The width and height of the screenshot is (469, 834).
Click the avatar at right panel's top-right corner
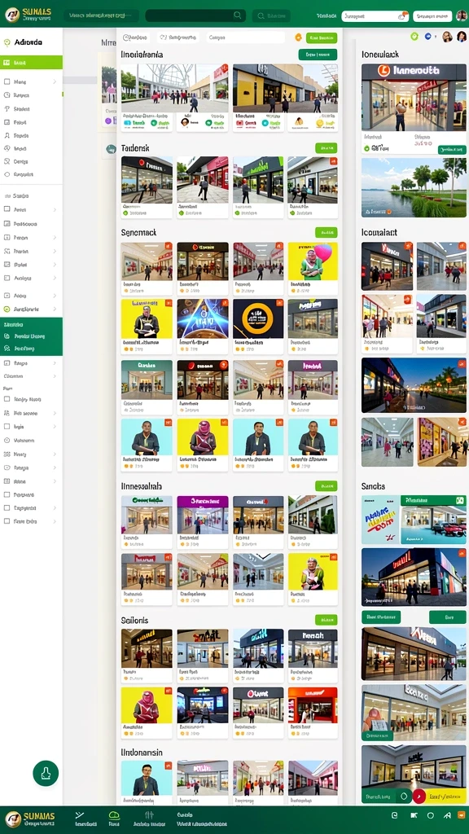coord(462,37)
